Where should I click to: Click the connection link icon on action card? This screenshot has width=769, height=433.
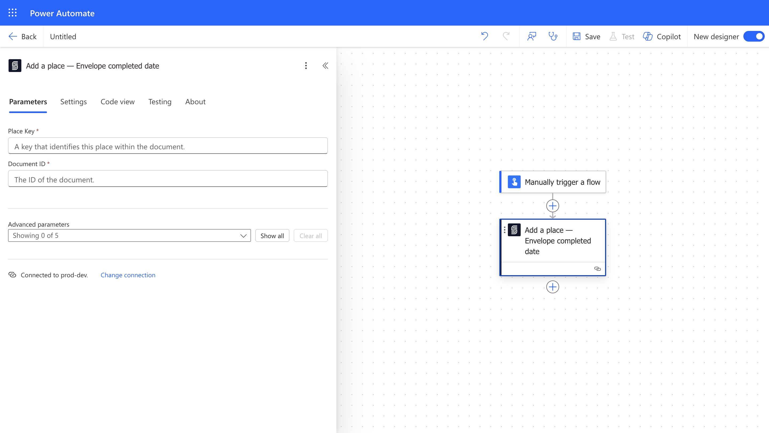pyautogui.click(x=597, y=269)
